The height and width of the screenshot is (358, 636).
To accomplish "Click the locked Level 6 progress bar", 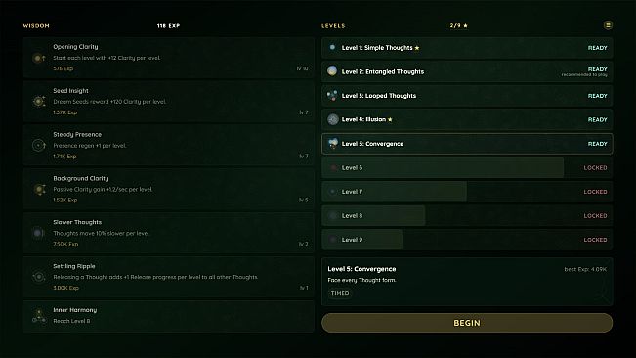I will (443, 167).
